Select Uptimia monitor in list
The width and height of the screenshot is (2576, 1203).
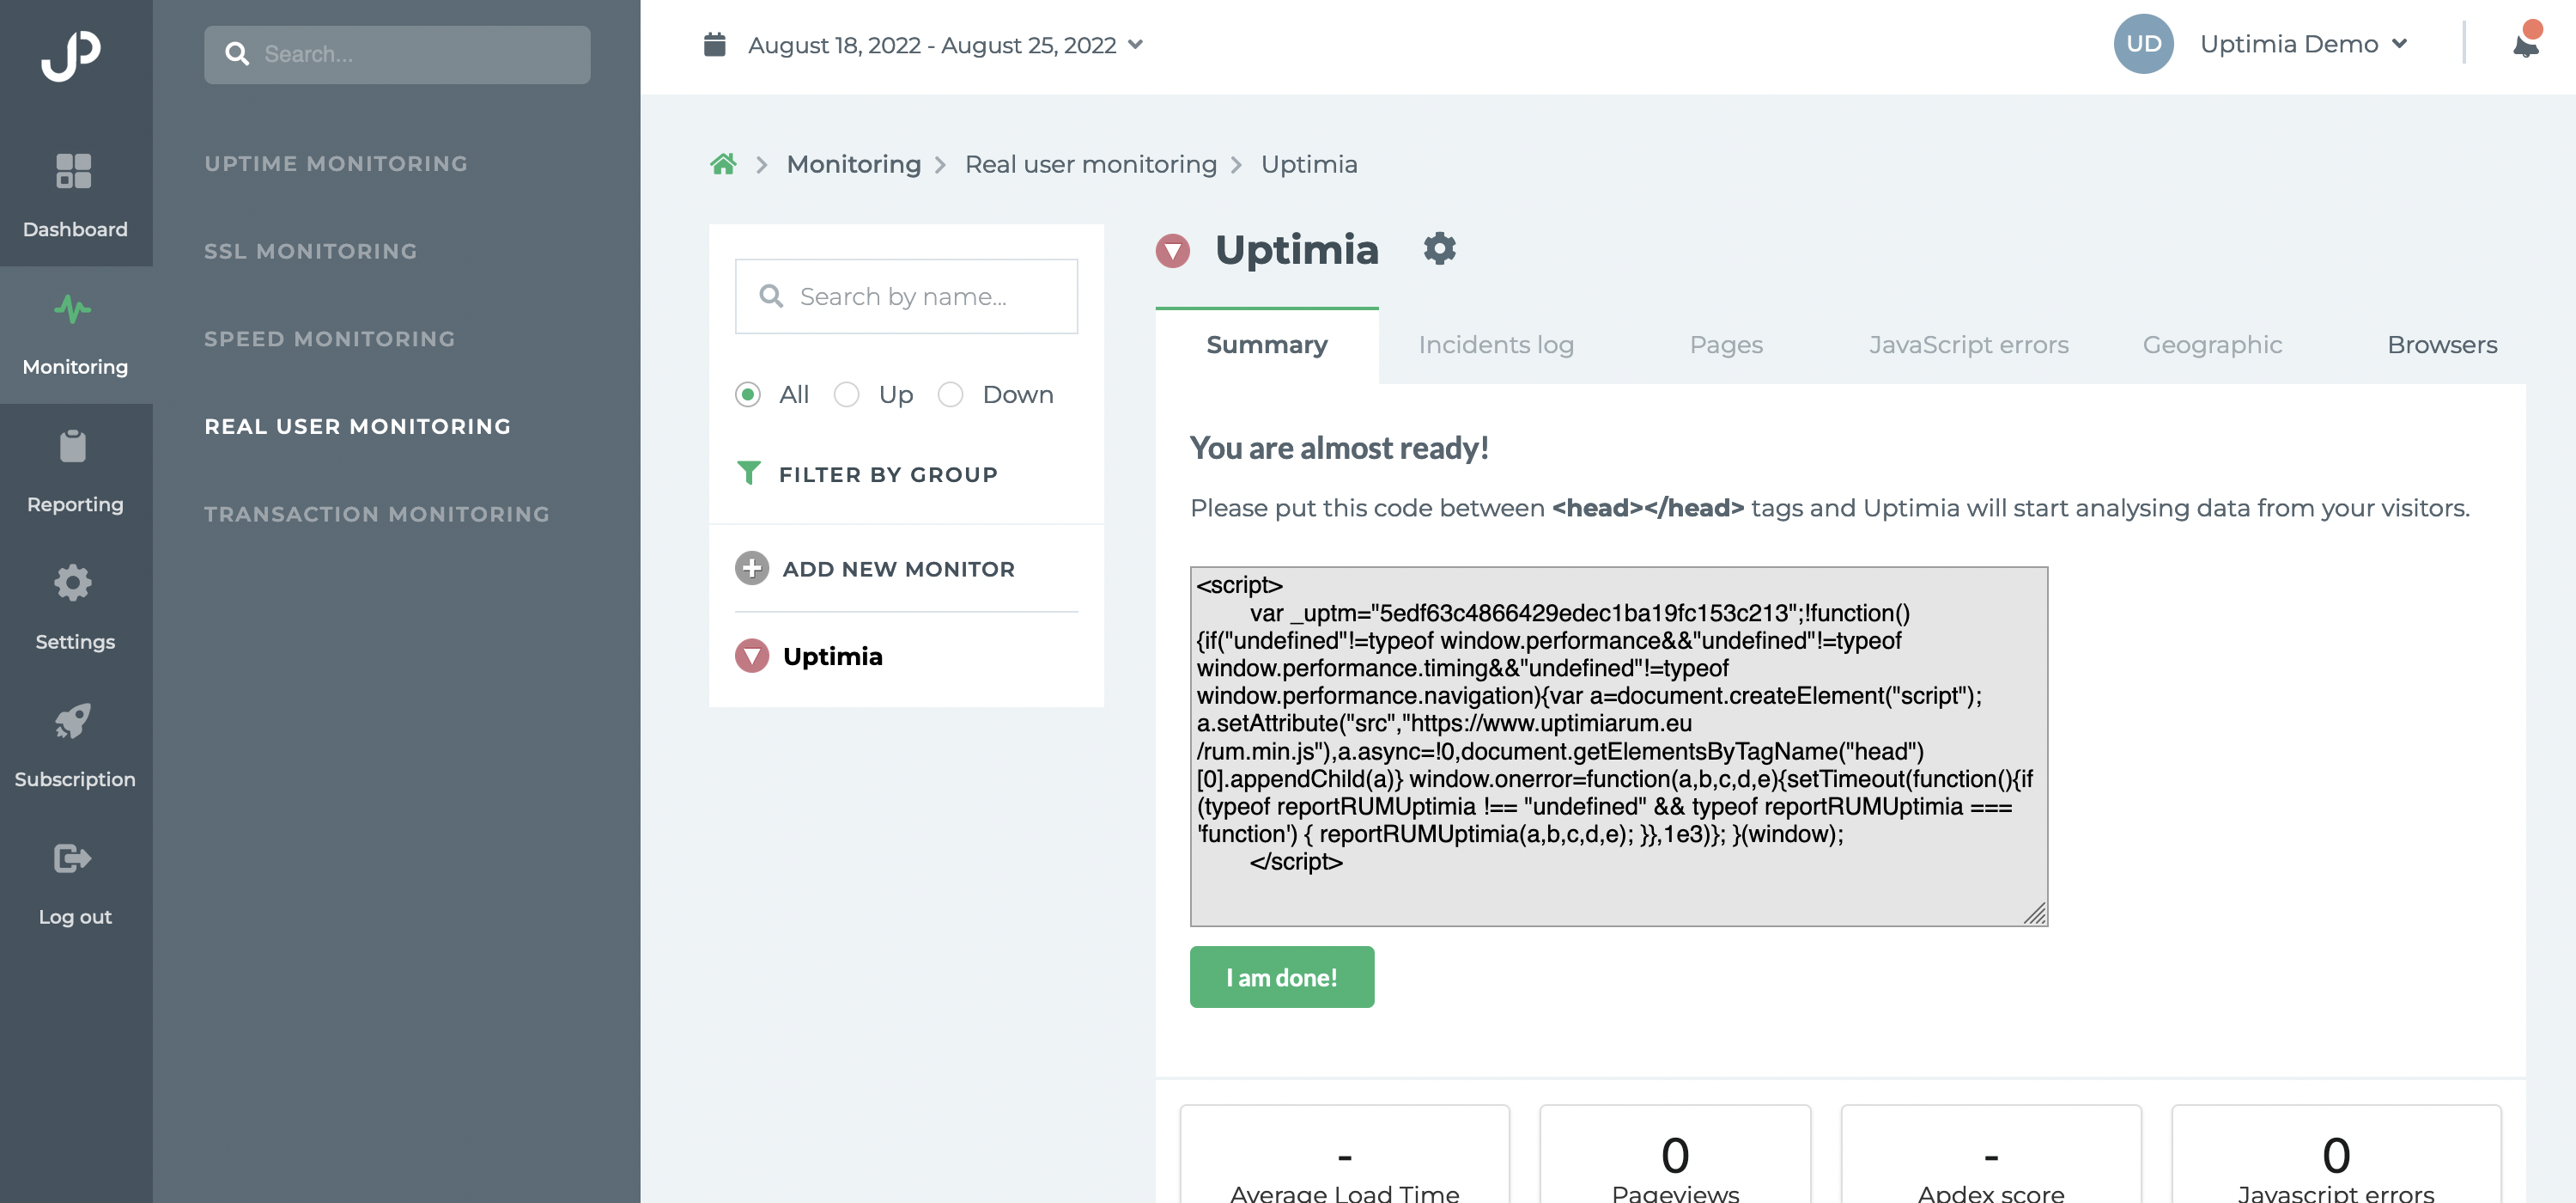[832, 656]
